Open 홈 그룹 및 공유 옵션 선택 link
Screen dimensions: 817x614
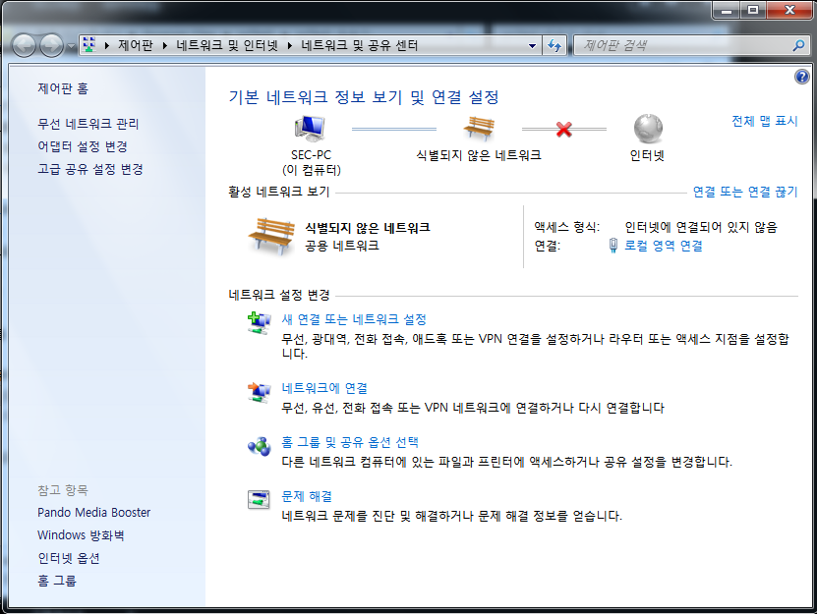pyautogui.click(x=350, y=442)
